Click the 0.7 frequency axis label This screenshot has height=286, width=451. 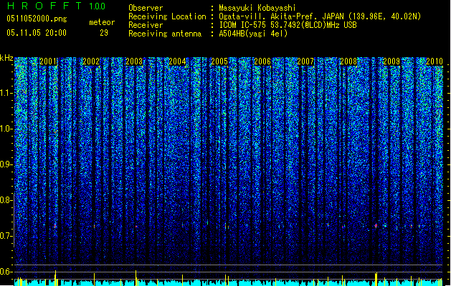(x=6, y=236)
